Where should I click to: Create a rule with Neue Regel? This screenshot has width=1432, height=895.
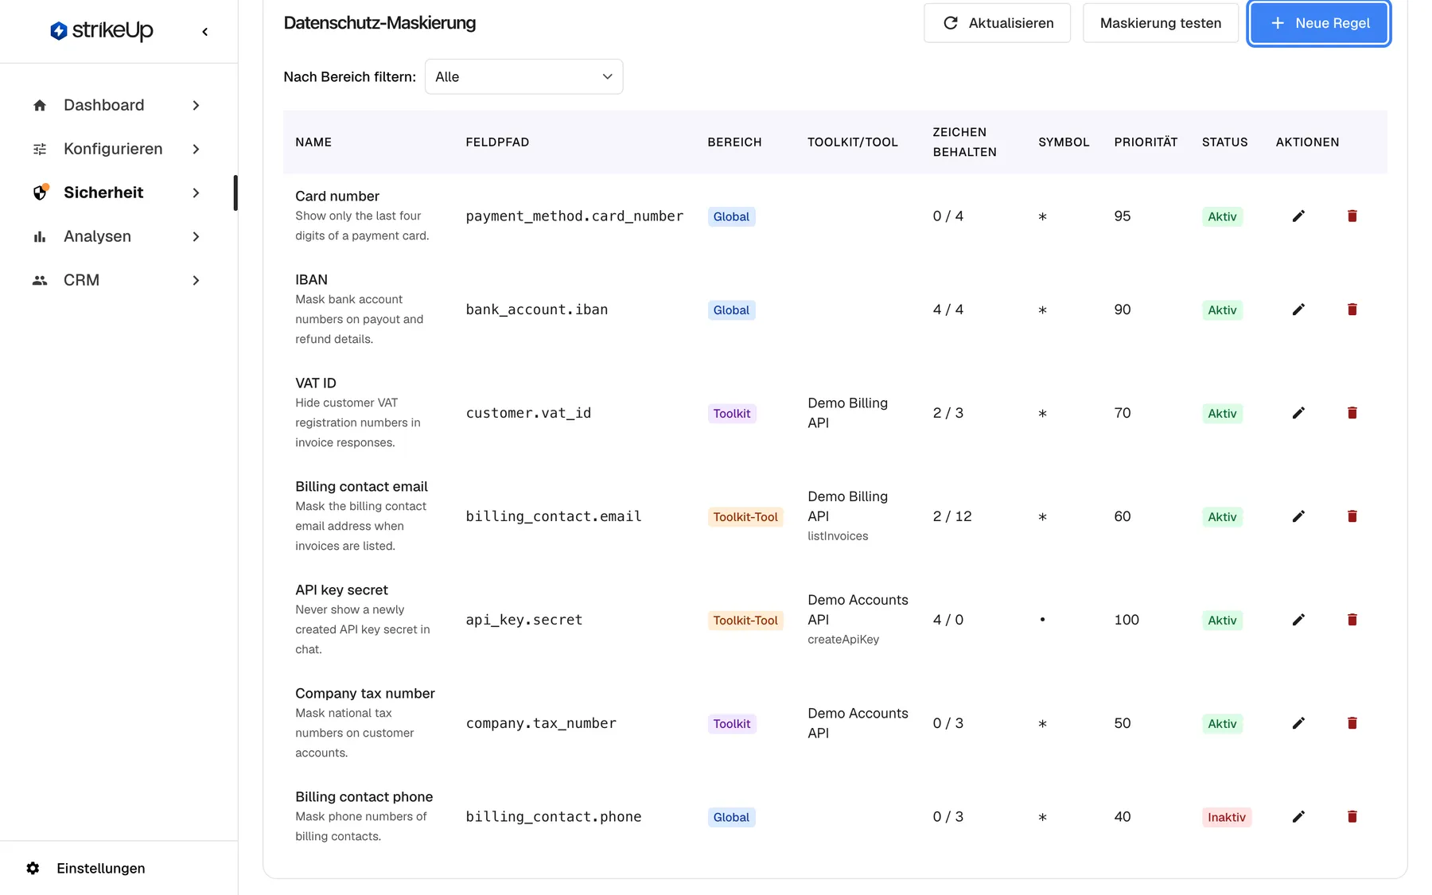(x=1319, y=23)
